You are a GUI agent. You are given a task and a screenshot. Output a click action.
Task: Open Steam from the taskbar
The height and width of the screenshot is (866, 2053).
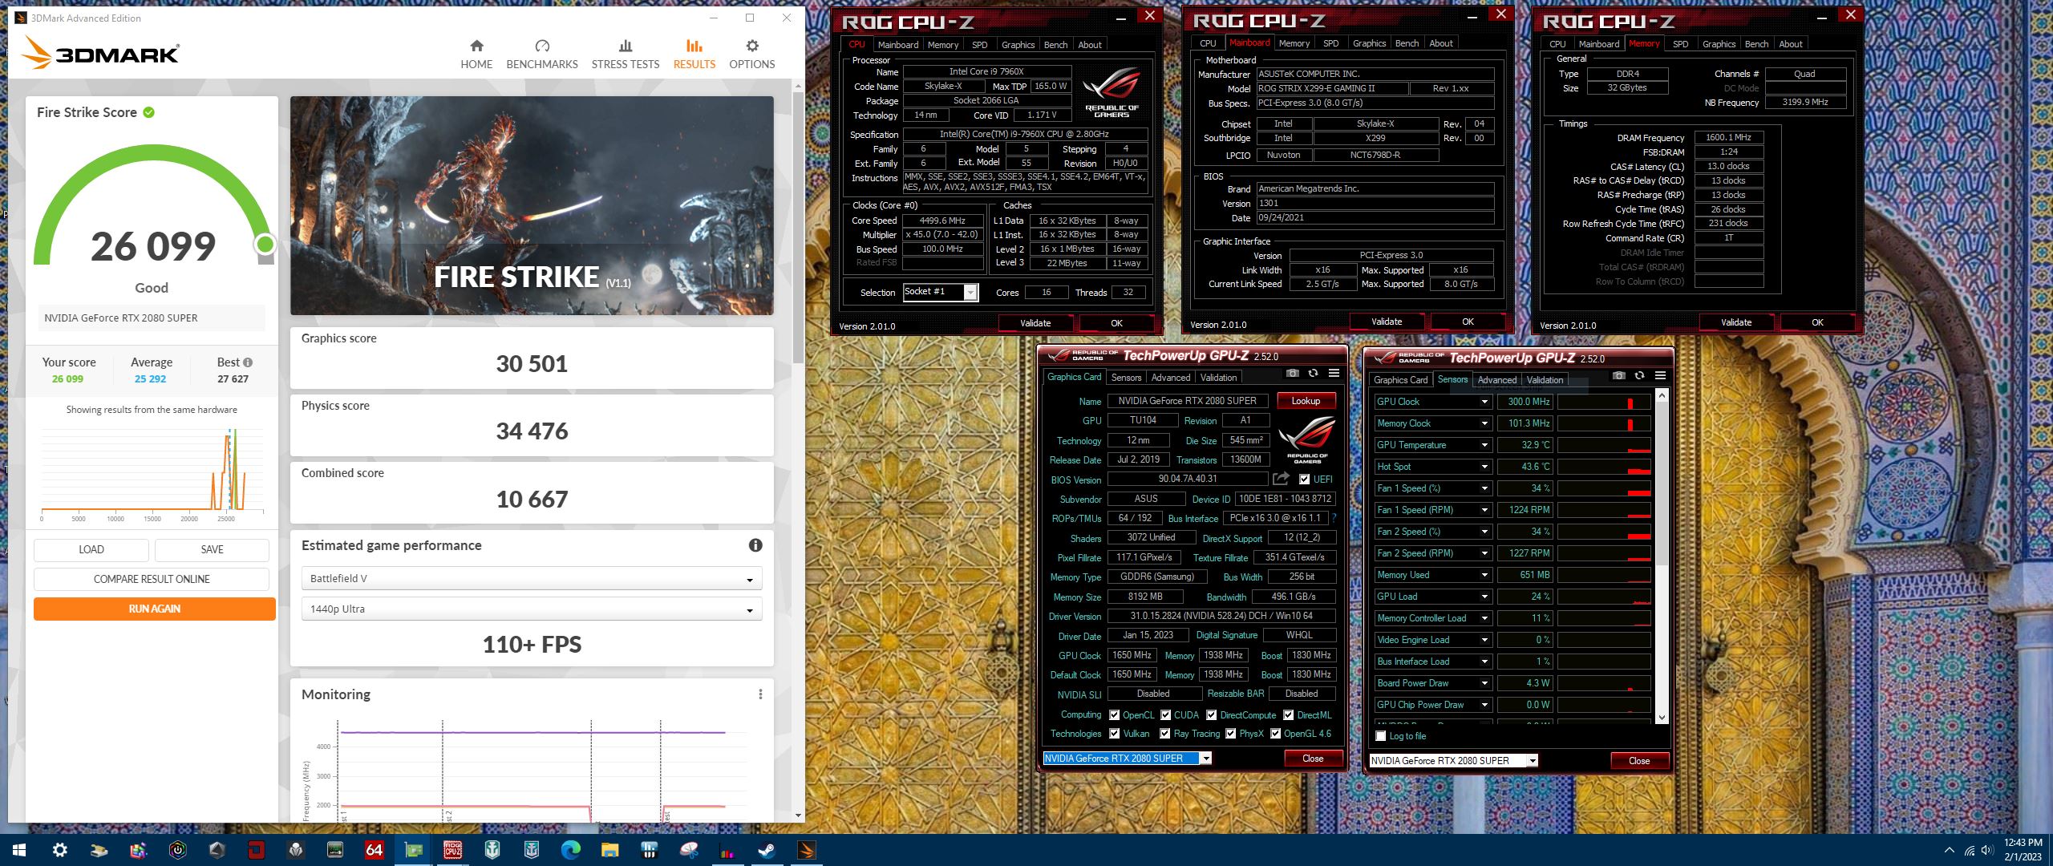(767, 850)
